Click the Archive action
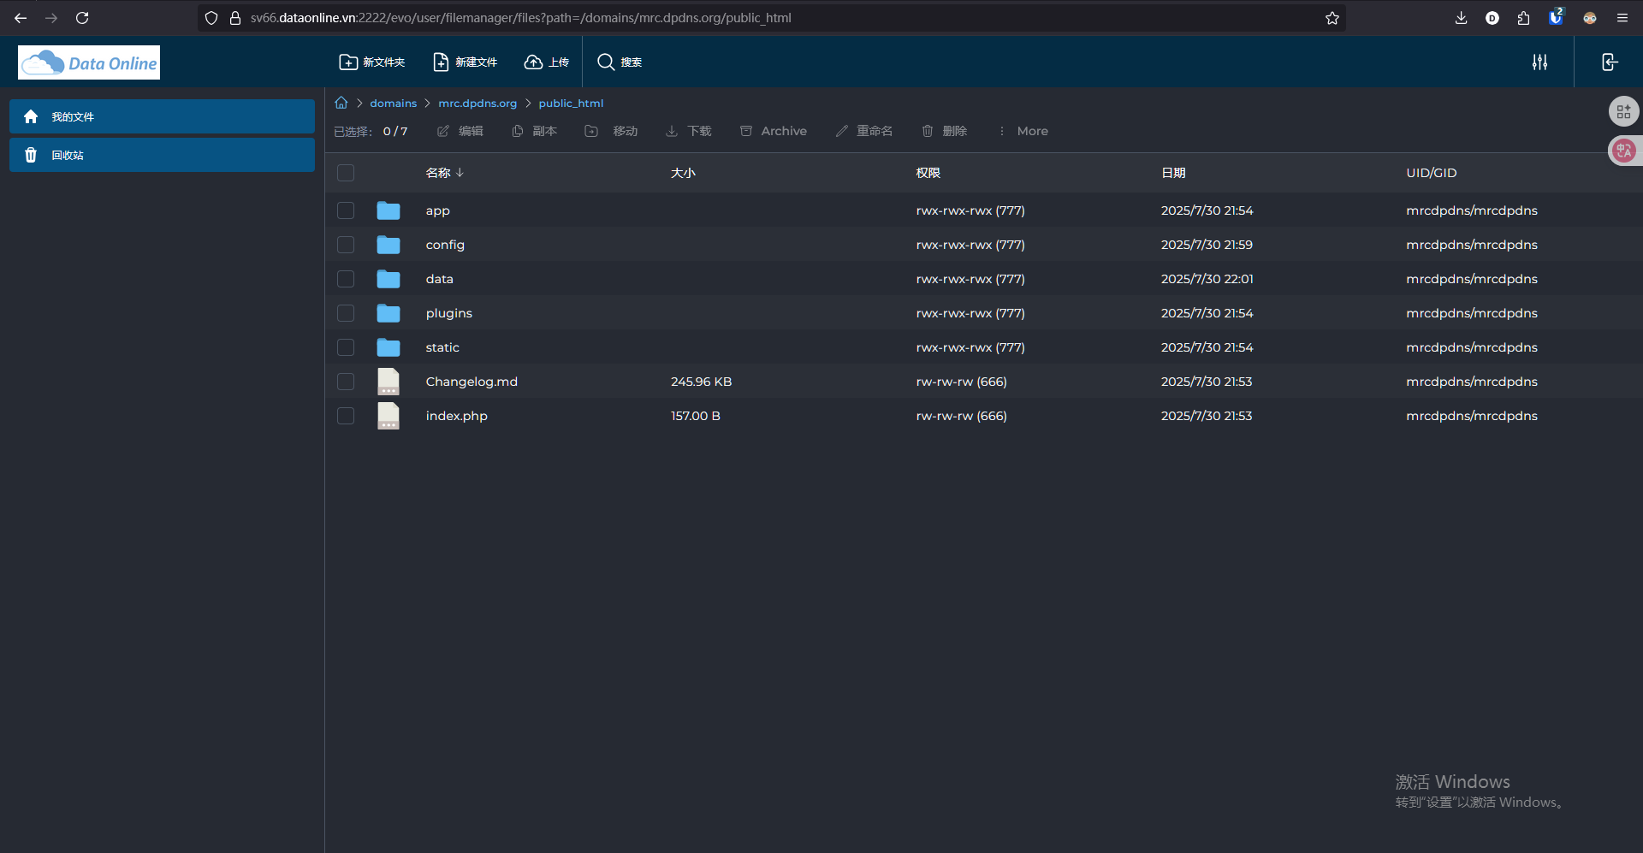Viewport: 1643px width, 853px height. point(774,131)
